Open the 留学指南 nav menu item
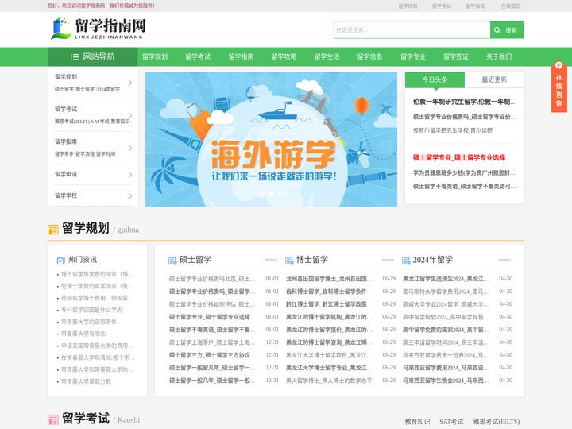 [242, 56]
